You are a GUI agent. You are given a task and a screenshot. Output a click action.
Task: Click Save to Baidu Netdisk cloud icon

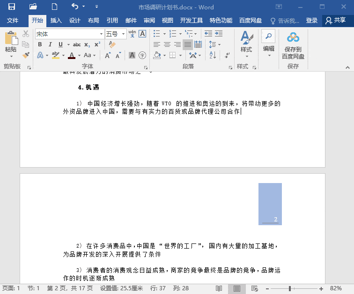(293, 37)
